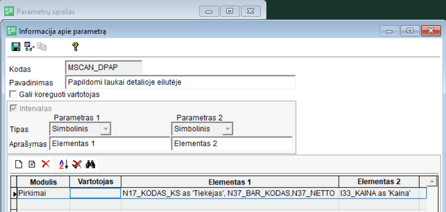This screenshot has height=212, width=446.
Task: Select the Pirkimai row cell
Action: tap(43, 194)
